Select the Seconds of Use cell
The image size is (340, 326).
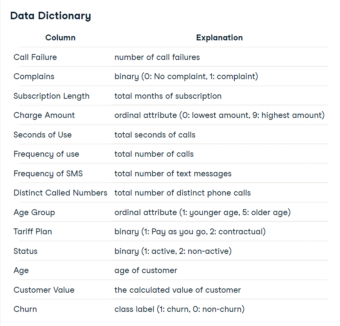pyautogui.click(x=43, y=135)
